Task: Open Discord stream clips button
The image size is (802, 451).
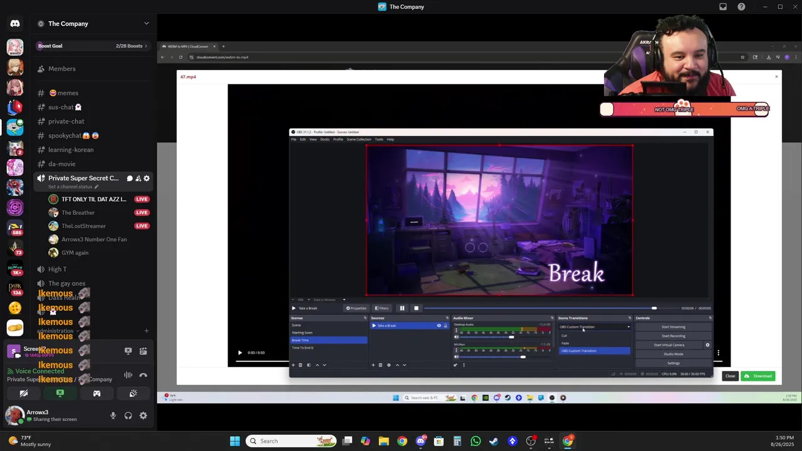Action: point(143,351)
